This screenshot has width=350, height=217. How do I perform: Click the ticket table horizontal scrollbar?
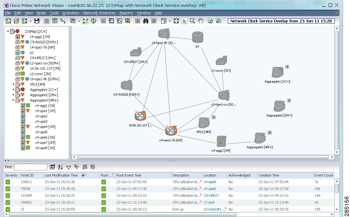click(123, 215)
